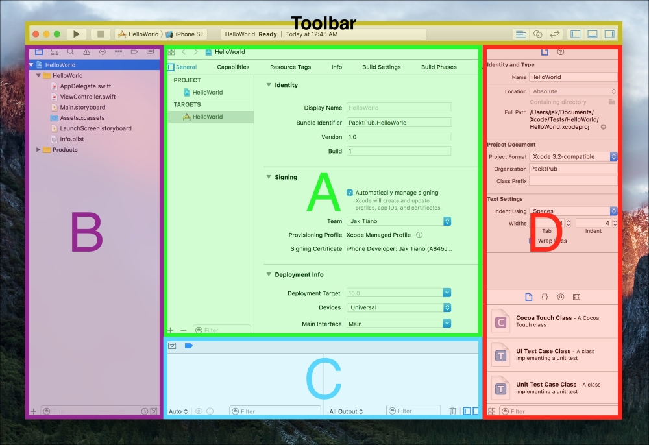Collapse the HelloWorld folder group
649x445 pixels.
tap(38, 76)
